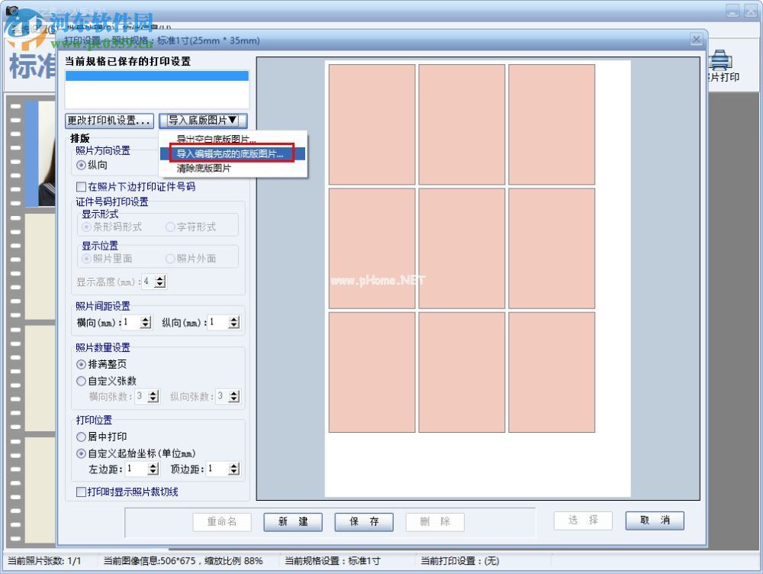
Task: Click the 左边距 margin spinner arrows
Action: pos(153,469)
